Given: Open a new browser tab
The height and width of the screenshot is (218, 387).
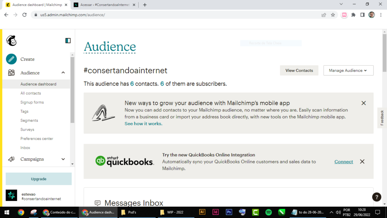Looking at the screenshot, I should coord(145,5).
